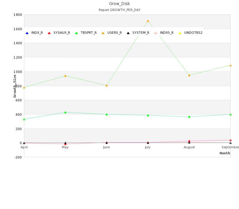Click the USERS_R data point for April
The image size is (239, 209).
click(x=24, y=87)
